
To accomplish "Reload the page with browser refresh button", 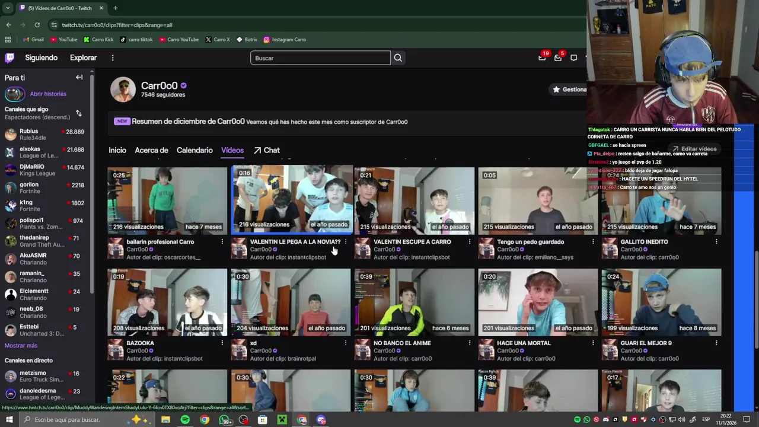I will (37, 25).
